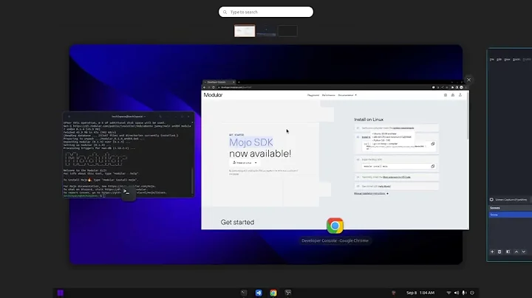The image size is (532, 298).
Task: Expand the Documentation dropdown in Modular nav
Action: click(347, 95)
